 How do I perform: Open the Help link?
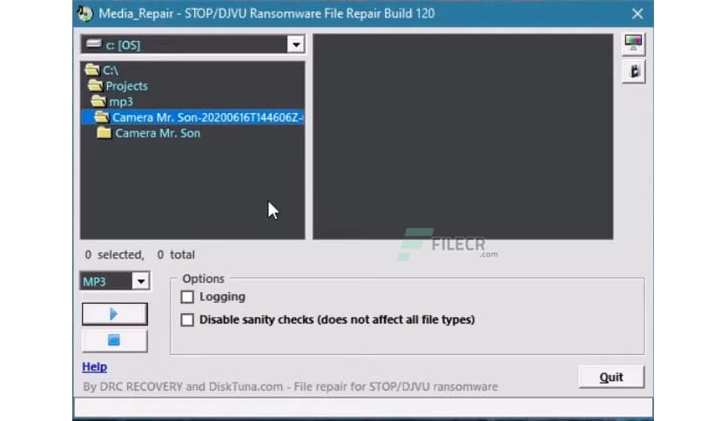point(95,367)
